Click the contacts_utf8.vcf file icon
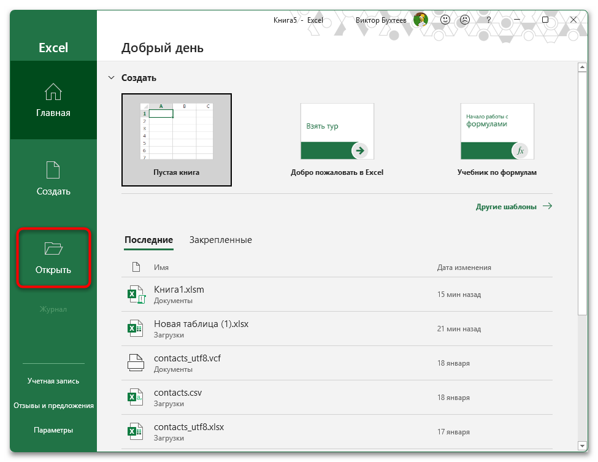This screenshot has width=598, height=462. (136, 363)
